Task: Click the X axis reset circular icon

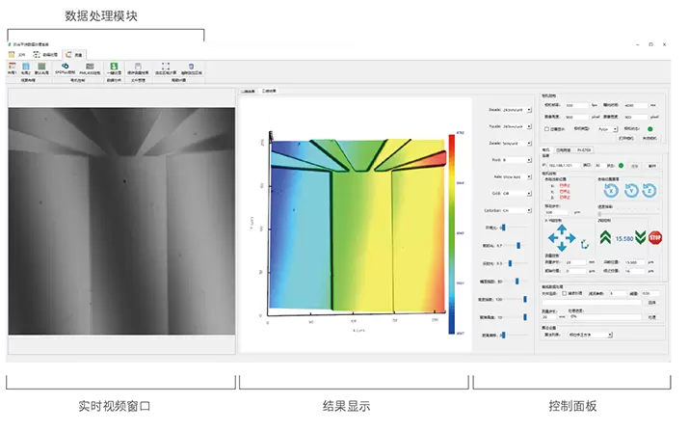Action: (608, 191)
